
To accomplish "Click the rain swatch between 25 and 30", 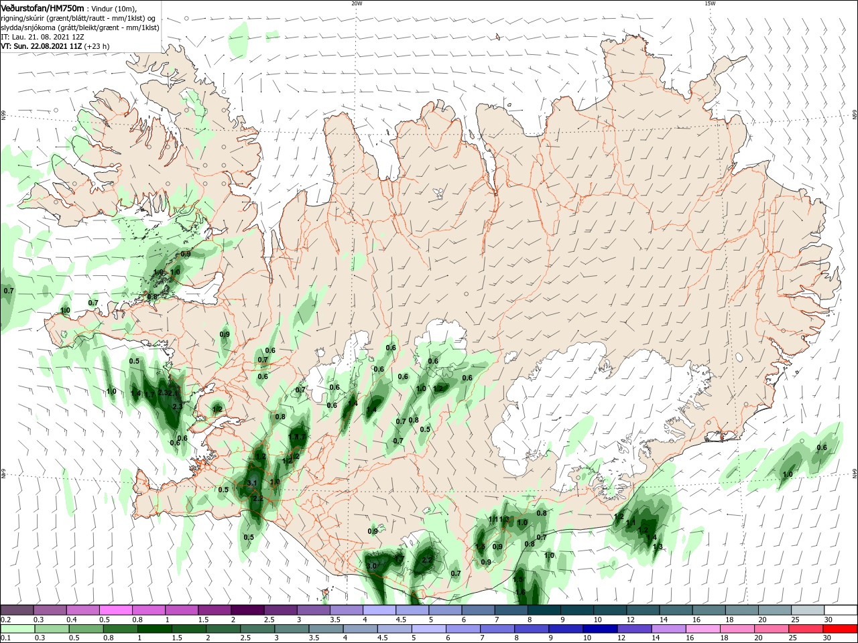I will pyautogui.click(x=806, y=629).
